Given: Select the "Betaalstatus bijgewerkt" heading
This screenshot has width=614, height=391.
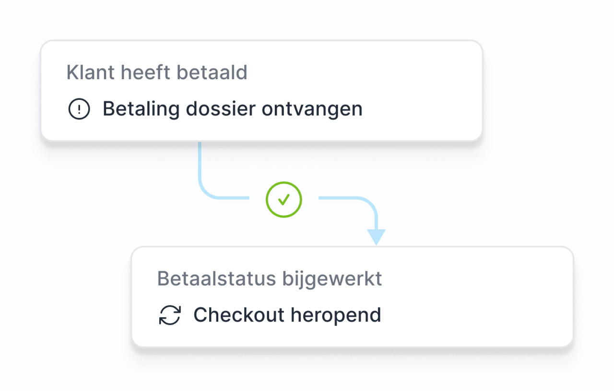Looking at the screenshot, I should pyautogui.click(x=270, y=279).
